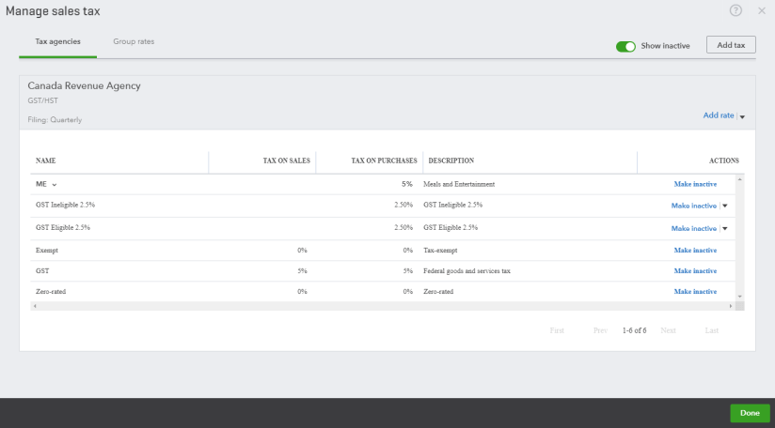Click the Done button
Screen dimensions: 775x428
(750, 413)
